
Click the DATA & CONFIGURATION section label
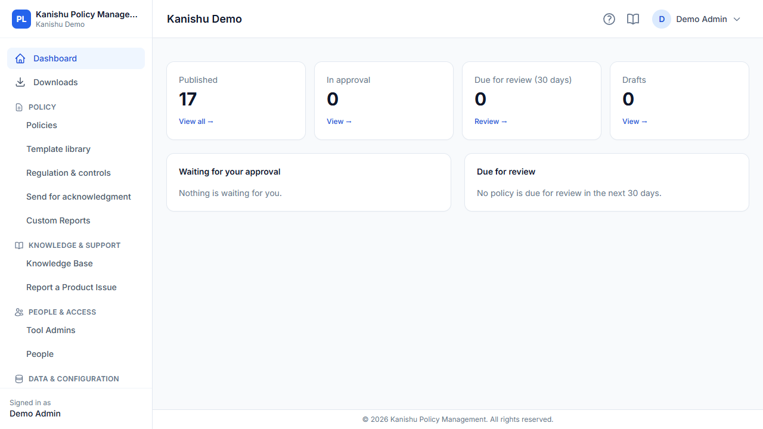tap(74, 379)
